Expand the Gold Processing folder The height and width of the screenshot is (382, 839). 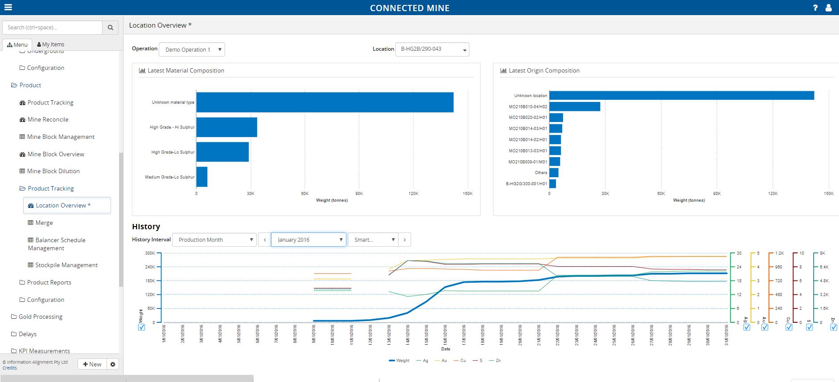tap(37, 317)
